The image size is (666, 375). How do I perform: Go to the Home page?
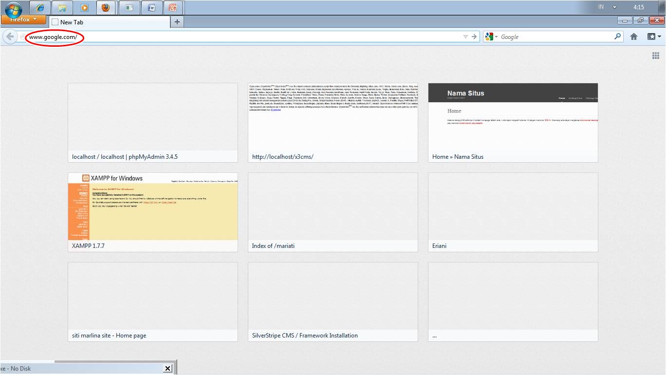click(x=634, y=37)
